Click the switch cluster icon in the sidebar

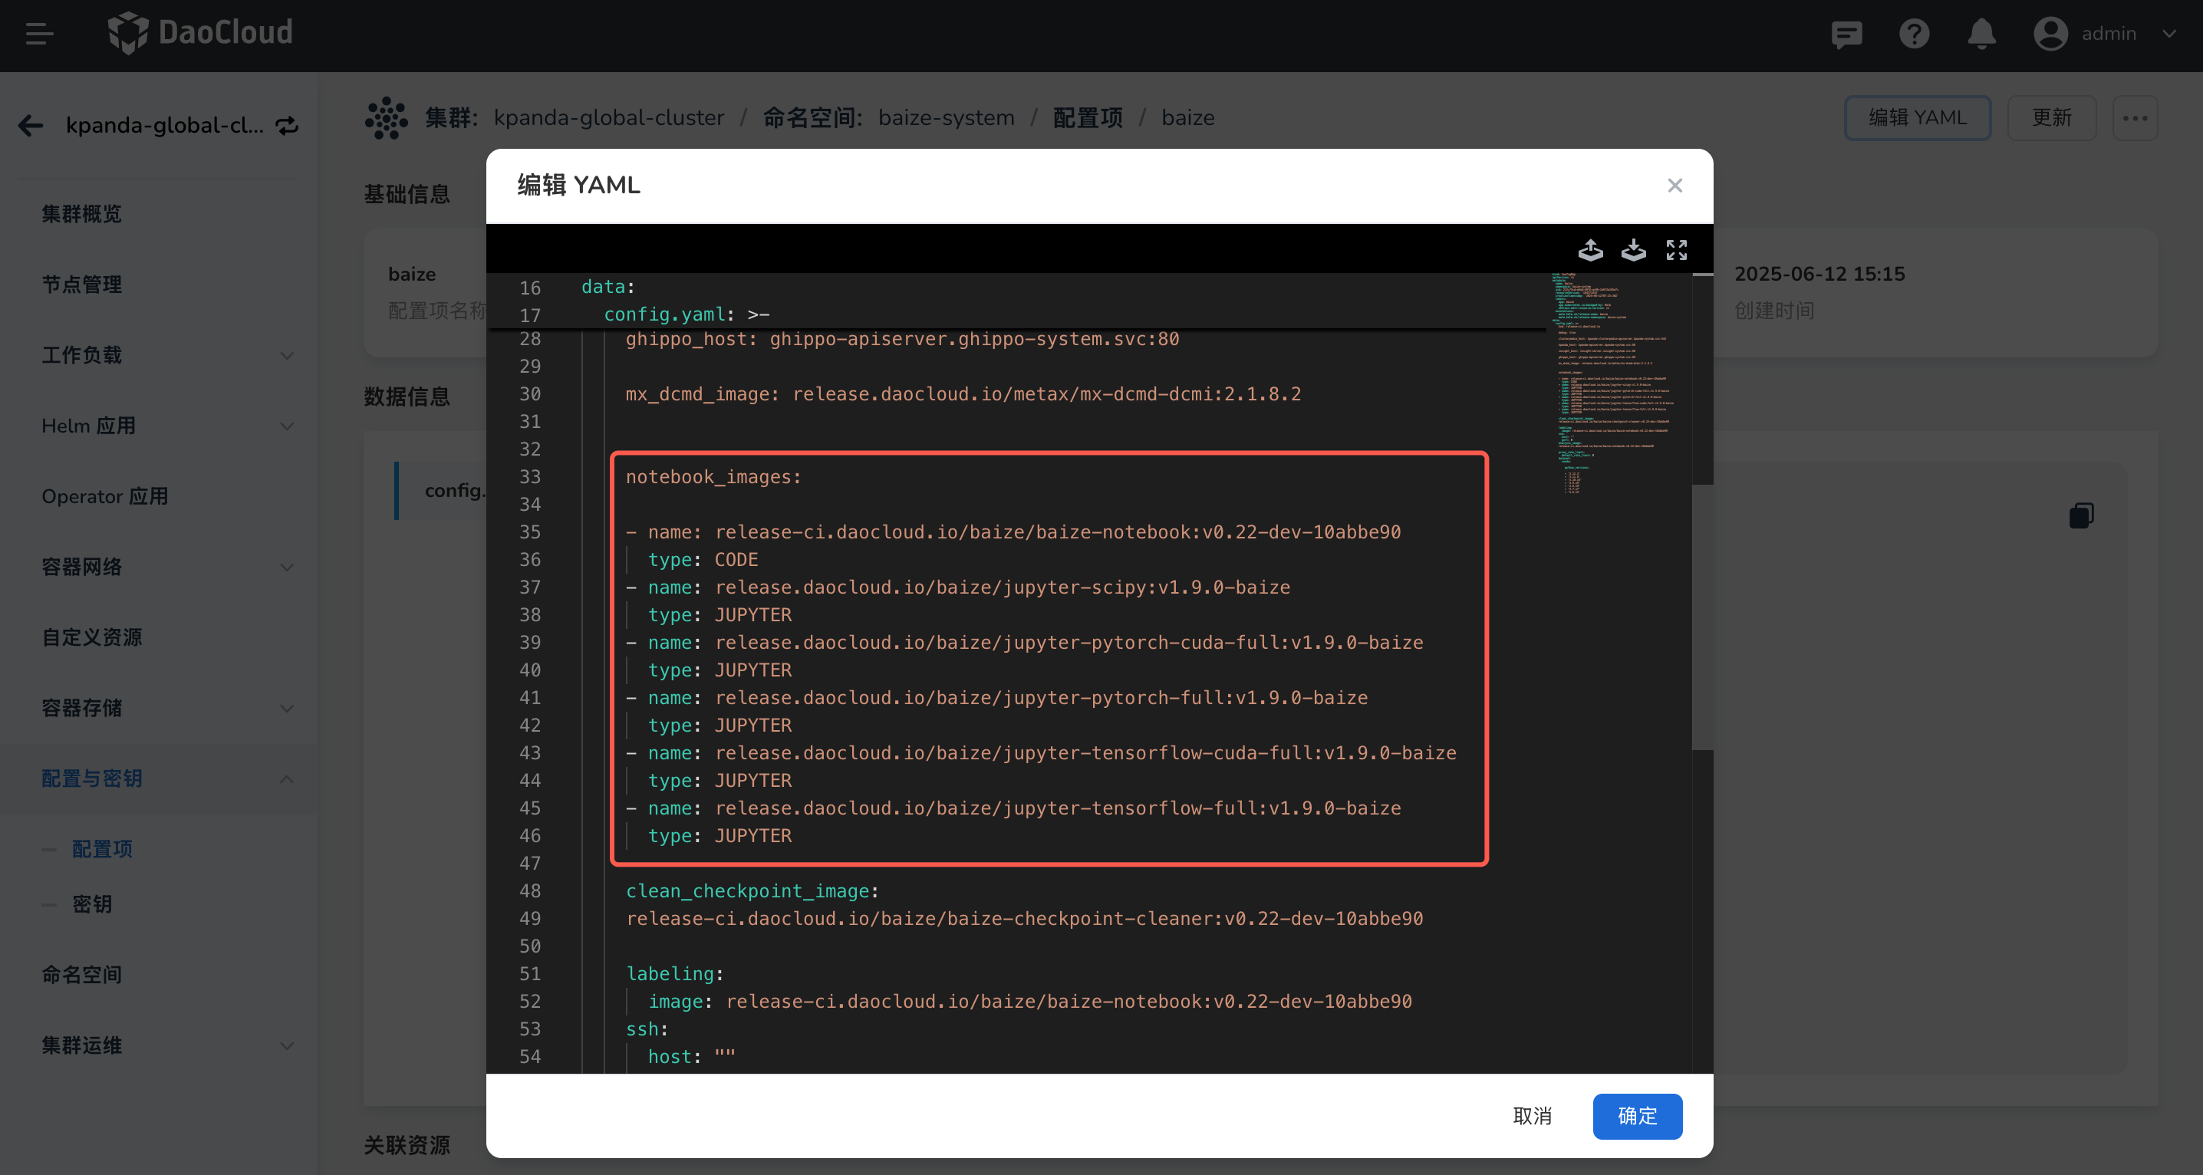[288, 126]
